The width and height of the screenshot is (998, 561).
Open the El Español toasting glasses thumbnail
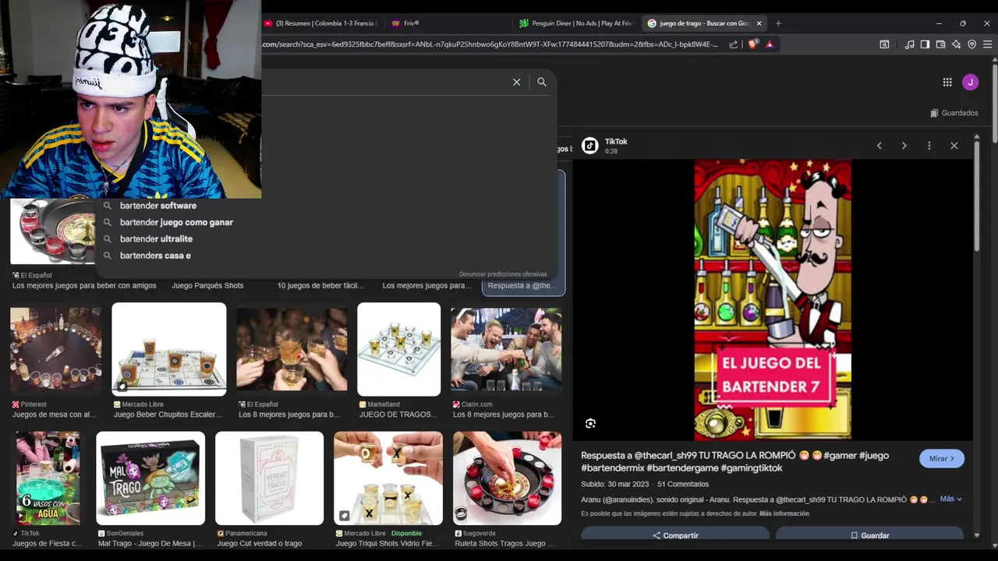pyautogui.click(x=292, y=349)
